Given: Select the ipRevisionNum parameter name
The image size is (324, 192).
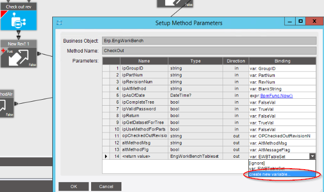Looking at the screenshot, I should [144, 82].
